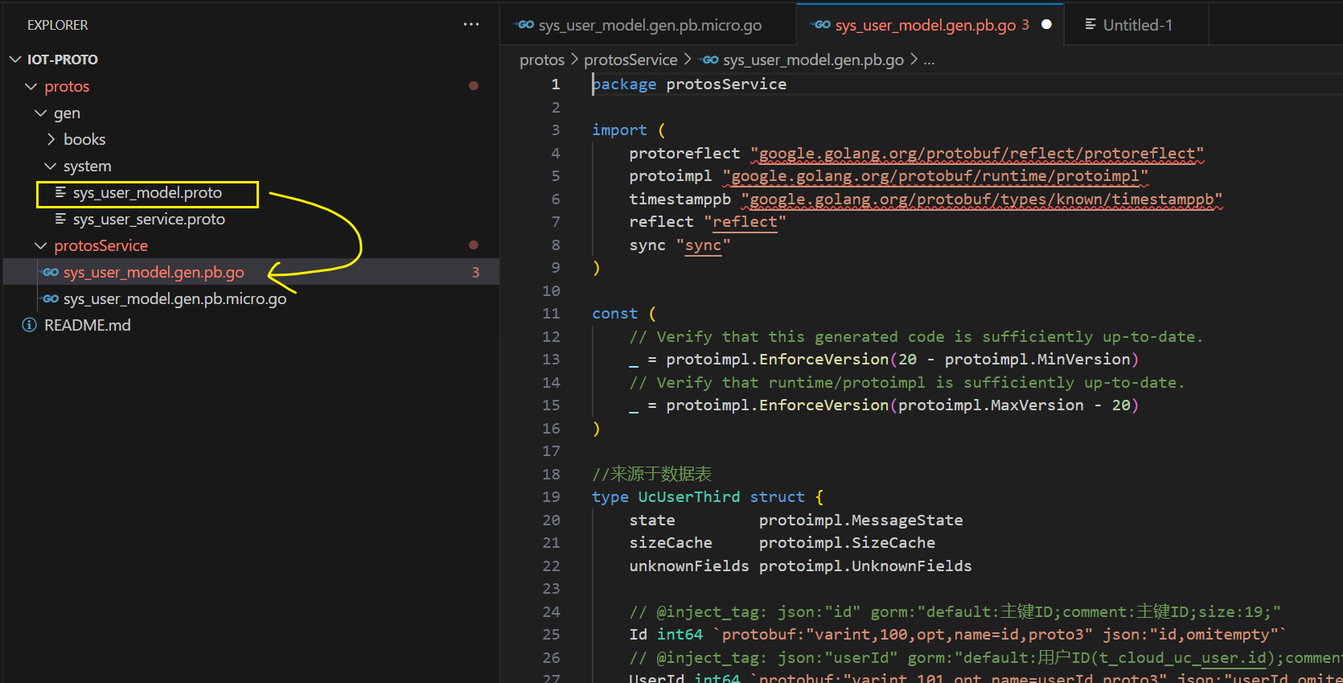Click problem count 3 badge in explorer
This screenshot has height=683, width=1343.
(x=475, y=272)
